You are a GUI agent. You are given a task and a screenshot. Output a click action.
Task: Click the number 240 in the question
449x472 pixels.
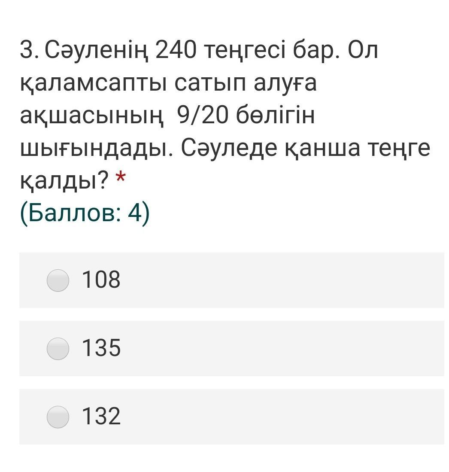tap(176, 51)
